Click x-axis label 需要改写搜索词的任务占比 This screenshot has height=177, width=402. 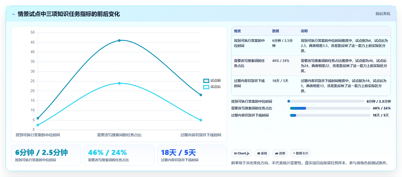pos(119,135)
